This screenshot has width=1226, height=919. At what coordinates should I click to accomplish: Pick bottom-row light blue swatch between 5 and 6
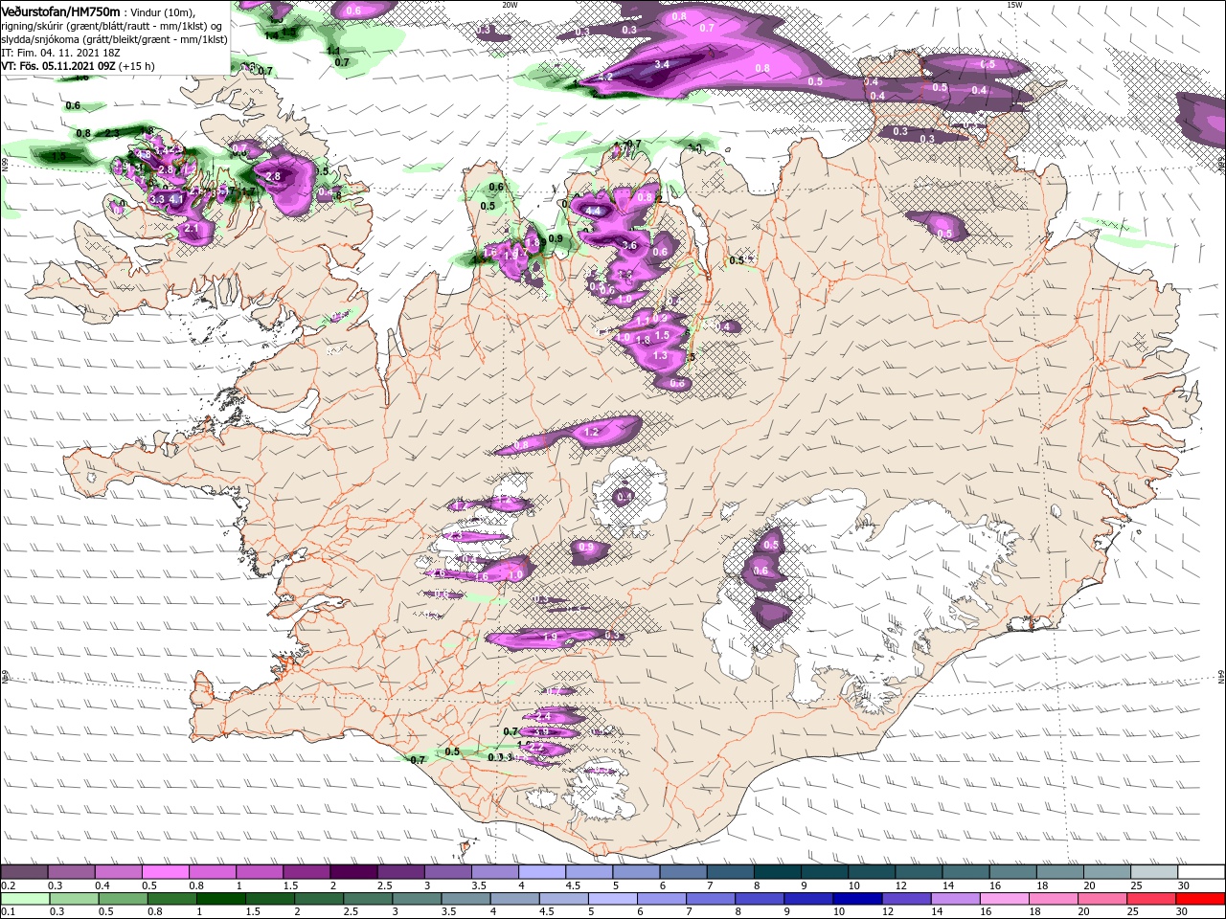(x=613, y=899)
